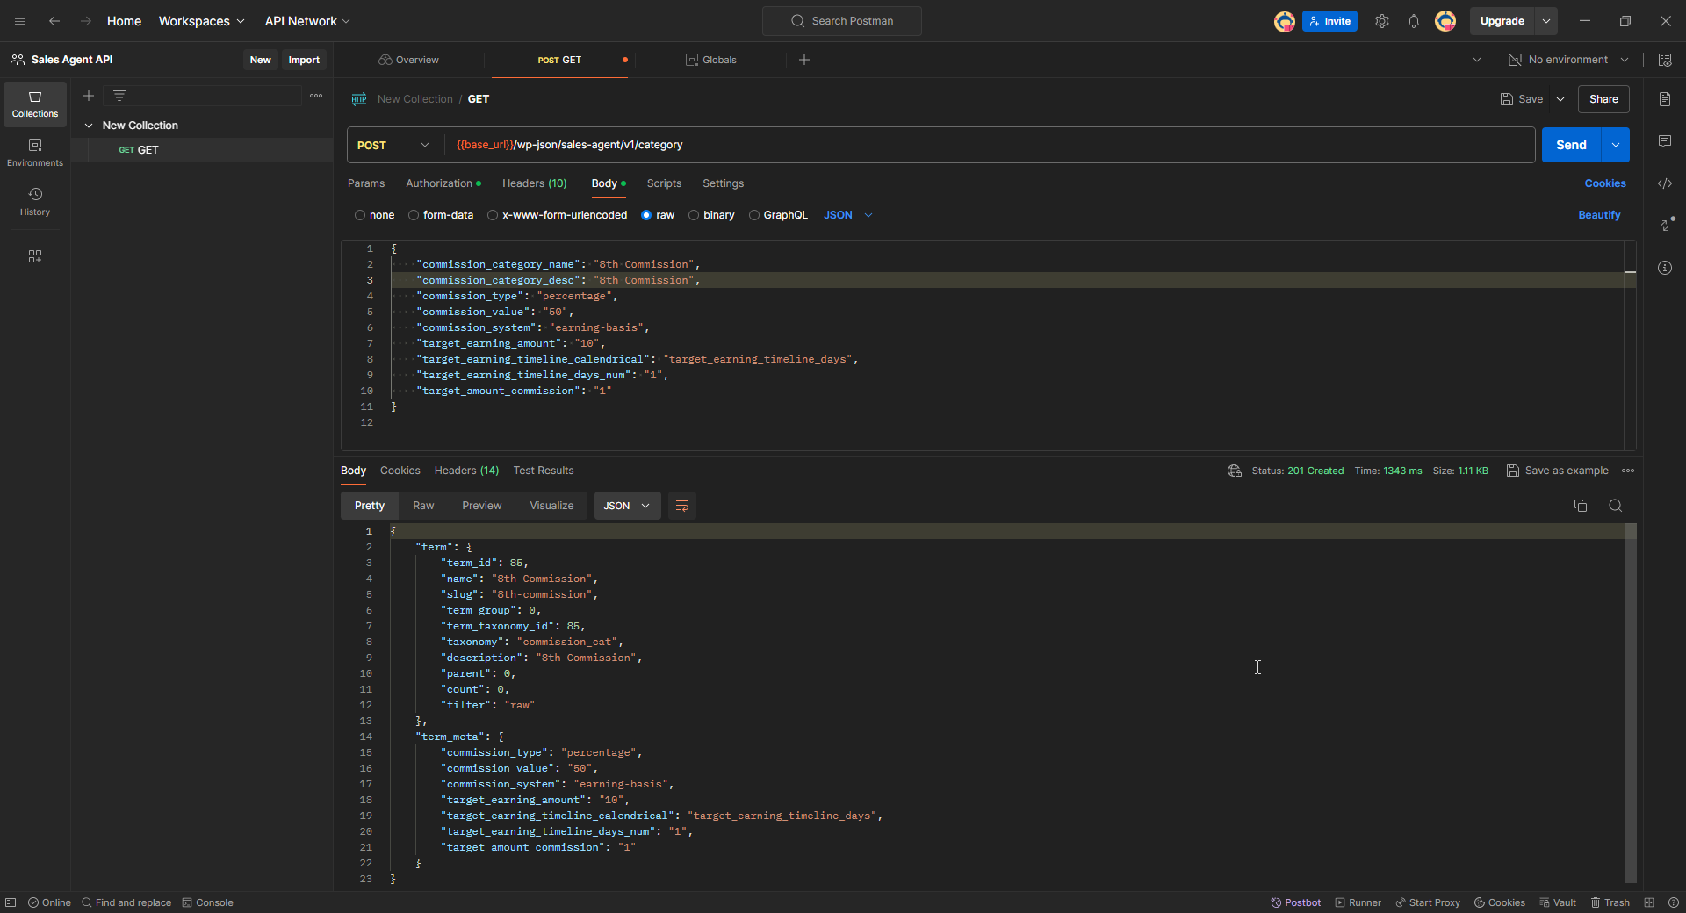The height and width of the screenshot is (913, 1686).
Task: Open settings gear icon in header
Action: [x=1382, y=21]
